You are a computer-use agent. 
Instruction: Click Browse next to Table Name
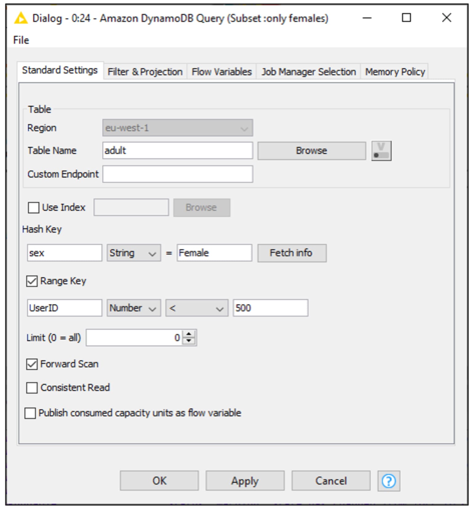[x=312, y=151]
